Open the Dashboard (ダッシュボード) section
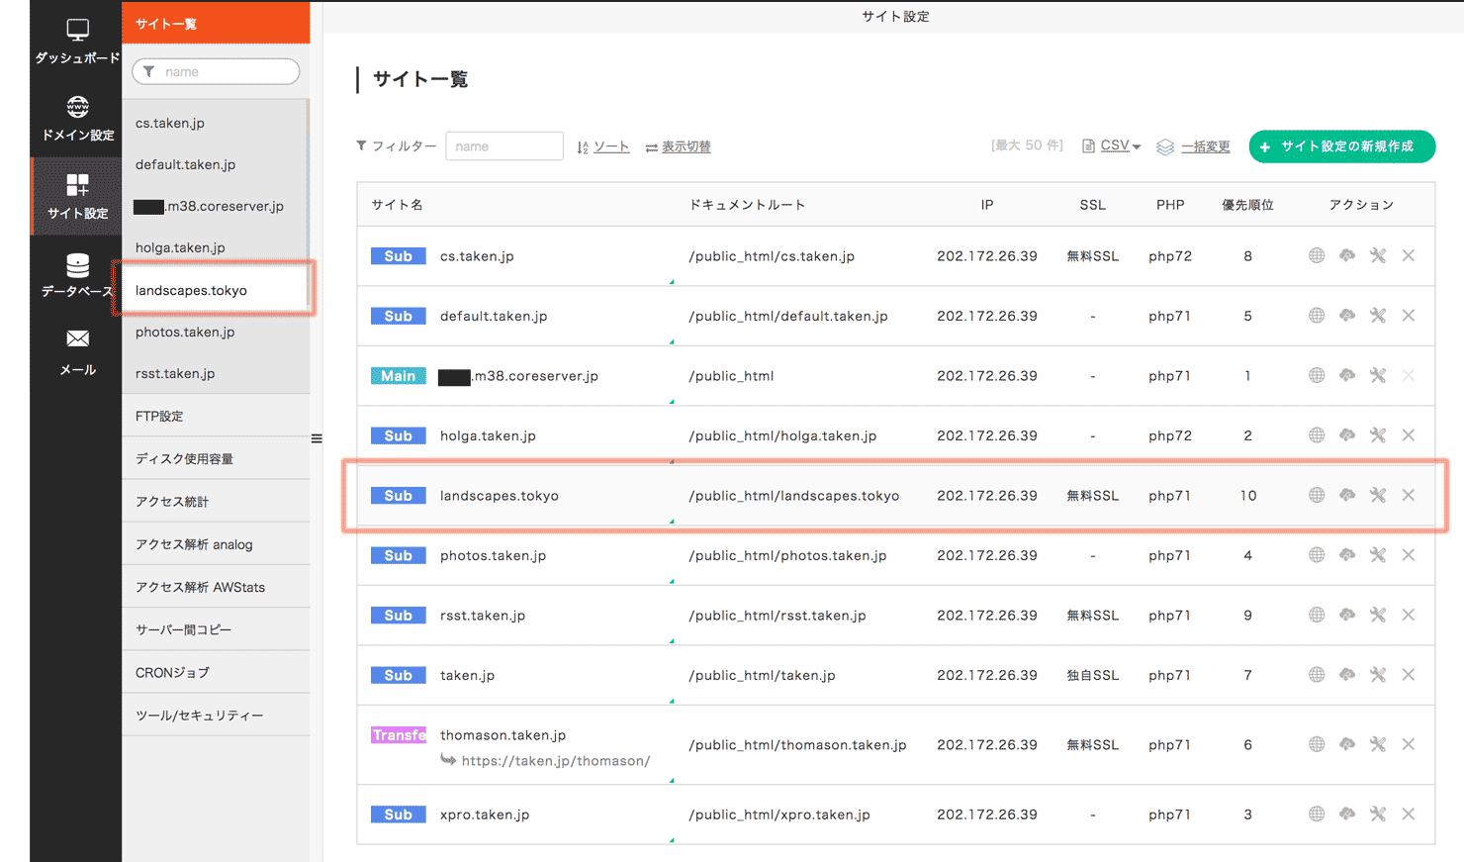Image resolution: width=1464 pixels, height=862 pixels. (x=77, y=43)
